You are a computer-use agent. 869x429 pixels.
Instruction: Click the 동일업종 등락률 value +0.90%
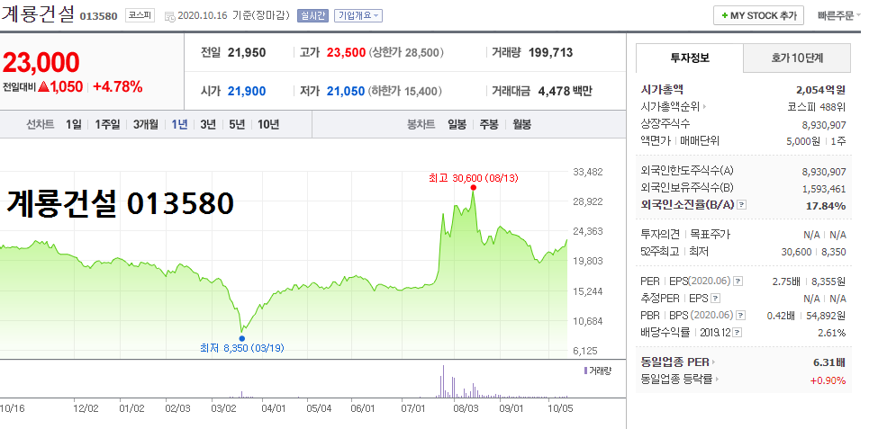[x=828, y=380]
